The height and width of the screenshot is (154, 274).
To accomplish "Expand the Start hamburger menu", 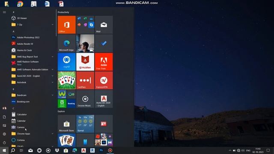I will pos(4,12).
